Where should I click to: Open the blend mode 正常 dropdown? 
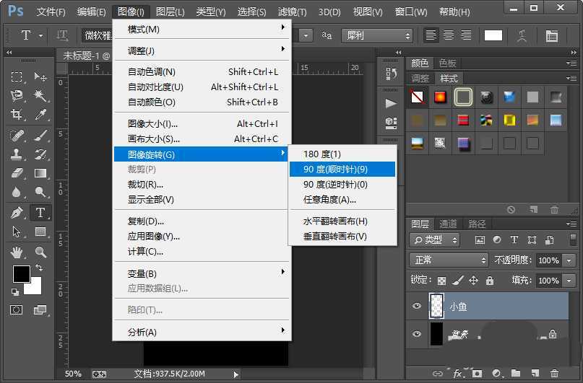[449, 260]
